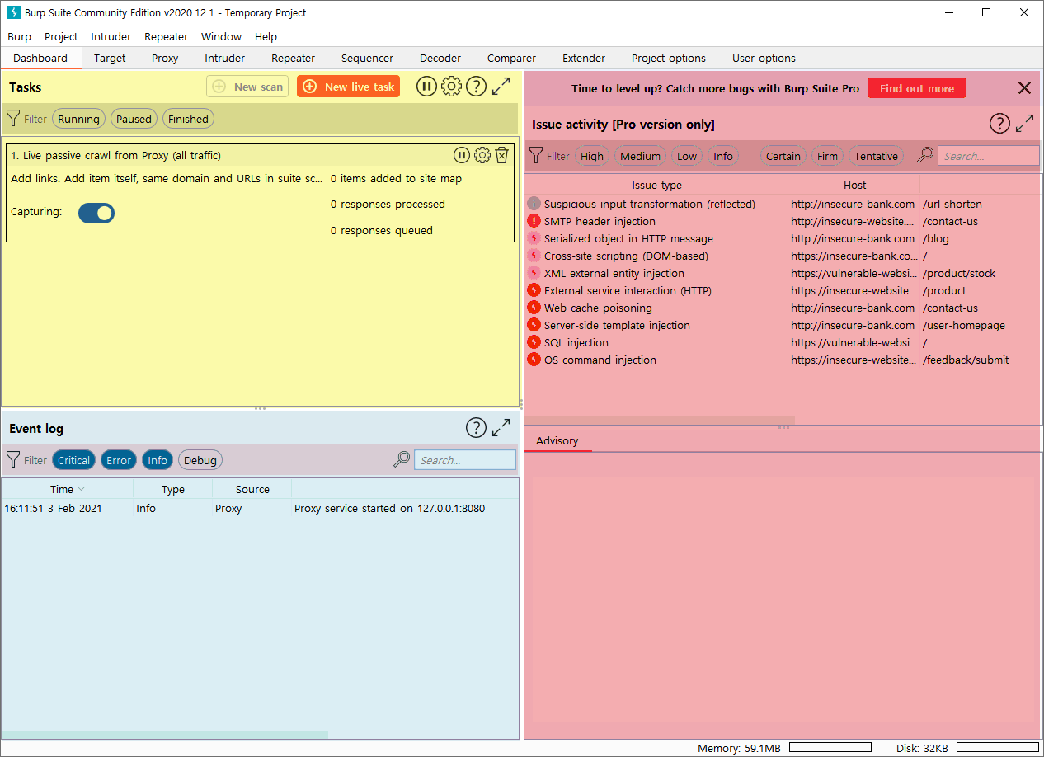Image resolution: width=1044 pixels, height=757 pixels.
Task: Click the Event log search magnifier icon
Action: [402, 459]
